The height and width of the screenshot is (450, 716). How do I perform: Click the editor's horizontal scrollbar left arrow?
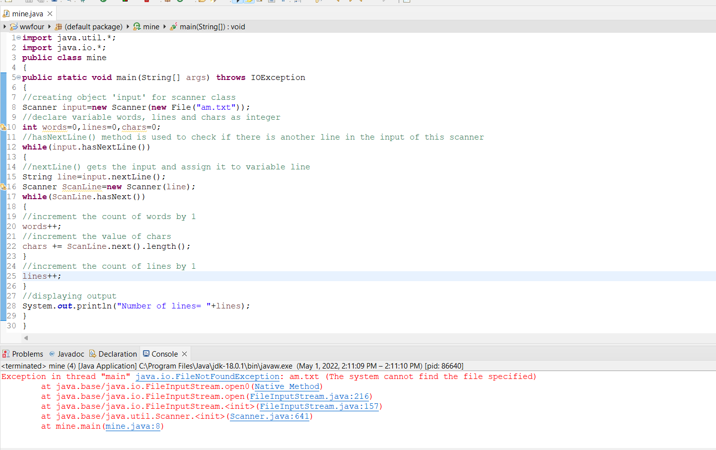[x=26, y=337]
